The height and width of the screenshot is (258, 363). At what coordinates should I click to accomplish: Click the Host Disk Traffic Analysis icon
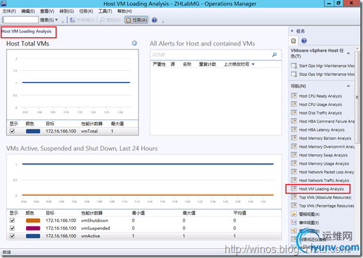click(x=294, y=112)
